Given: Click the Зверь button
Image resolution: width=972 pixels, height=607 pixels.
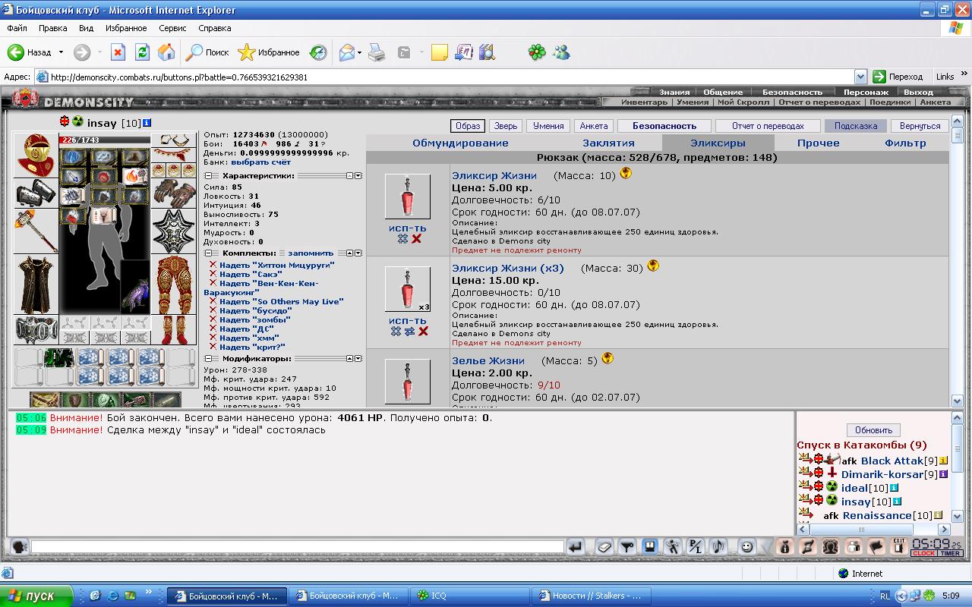Looking at the screenshot, I should pos(504,126).
